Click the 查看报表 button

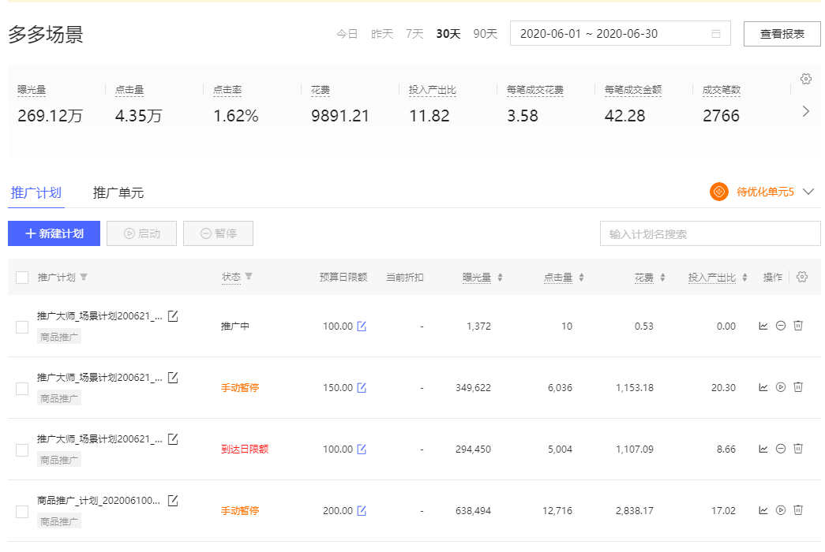point(782,34)
